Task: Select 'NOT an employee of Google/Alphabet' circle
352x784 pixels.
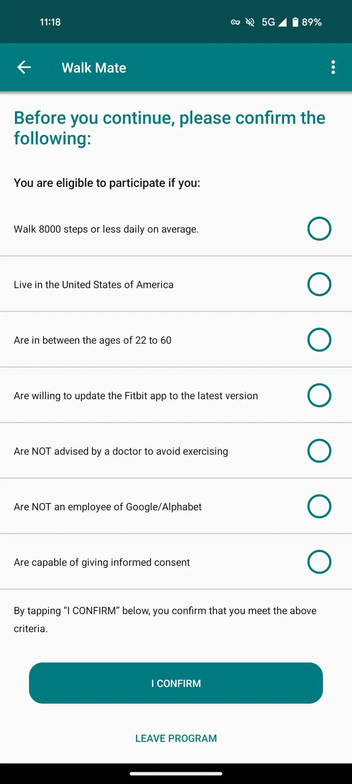Action: click(x=319, y=506)
